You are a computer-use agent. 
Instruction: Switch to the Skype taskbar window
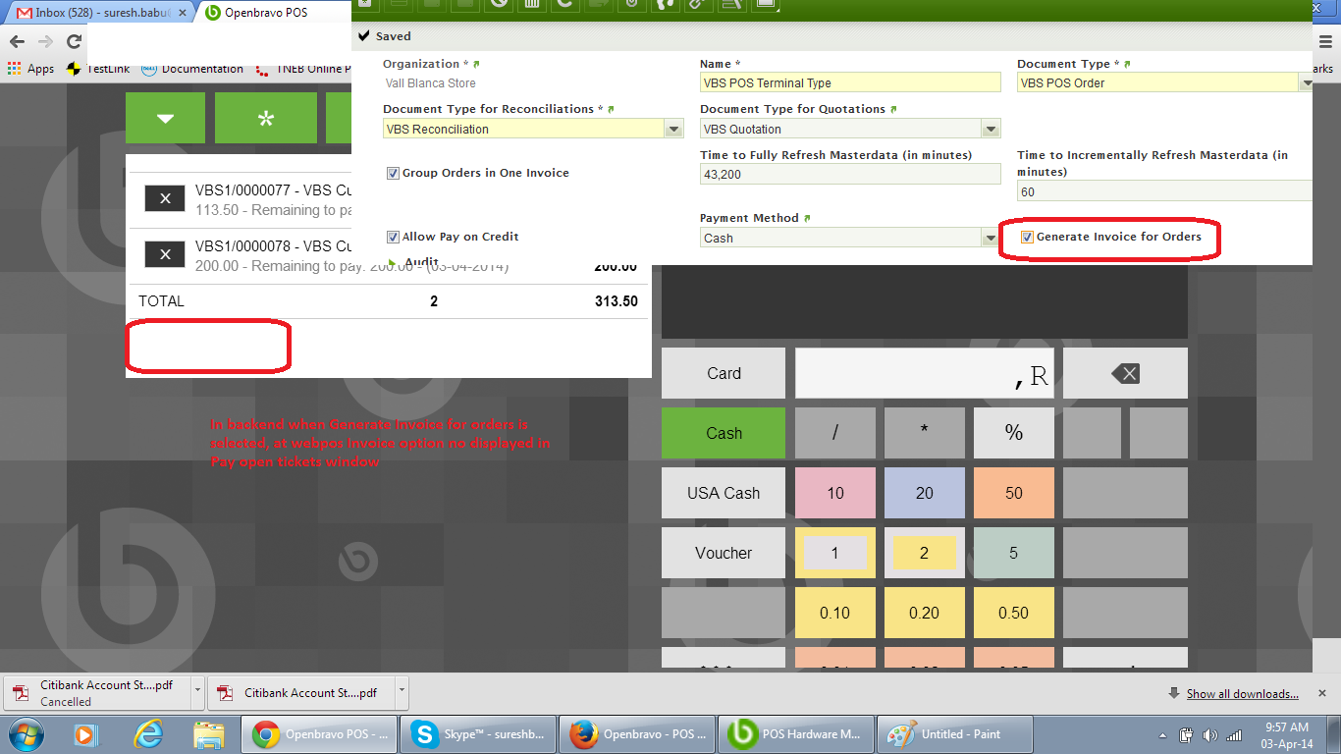[x=479, y=734]
